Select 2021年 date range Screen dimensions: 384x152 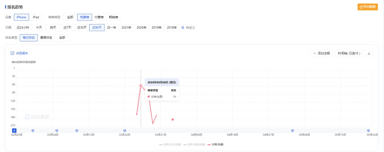pos(126,28)
